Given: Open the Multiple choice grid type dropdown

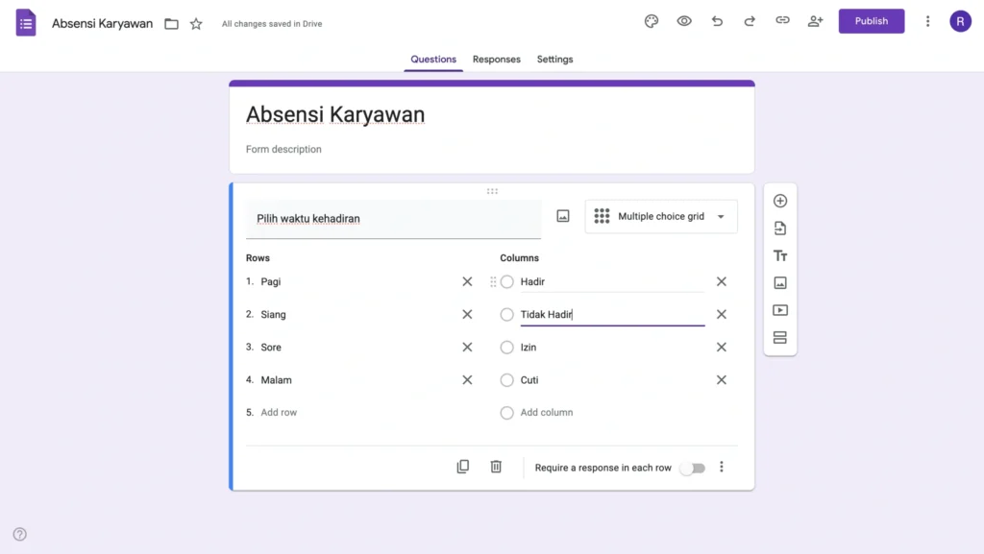Looking at the screenshot, I should pyautogui.click(x=661, y=217).
